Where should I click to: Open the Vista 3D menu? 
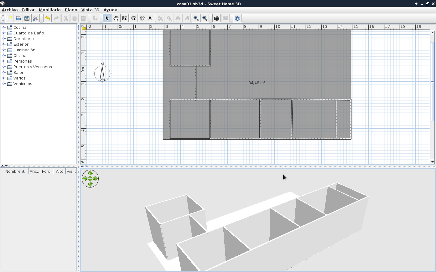(x=90, y=10)
